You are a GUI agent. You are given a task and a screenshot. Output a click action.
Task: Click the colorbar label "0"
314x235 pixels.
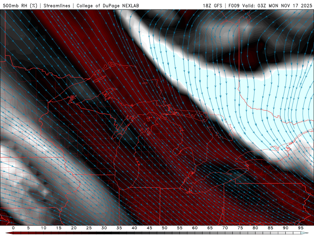click(x=13, y=228)
